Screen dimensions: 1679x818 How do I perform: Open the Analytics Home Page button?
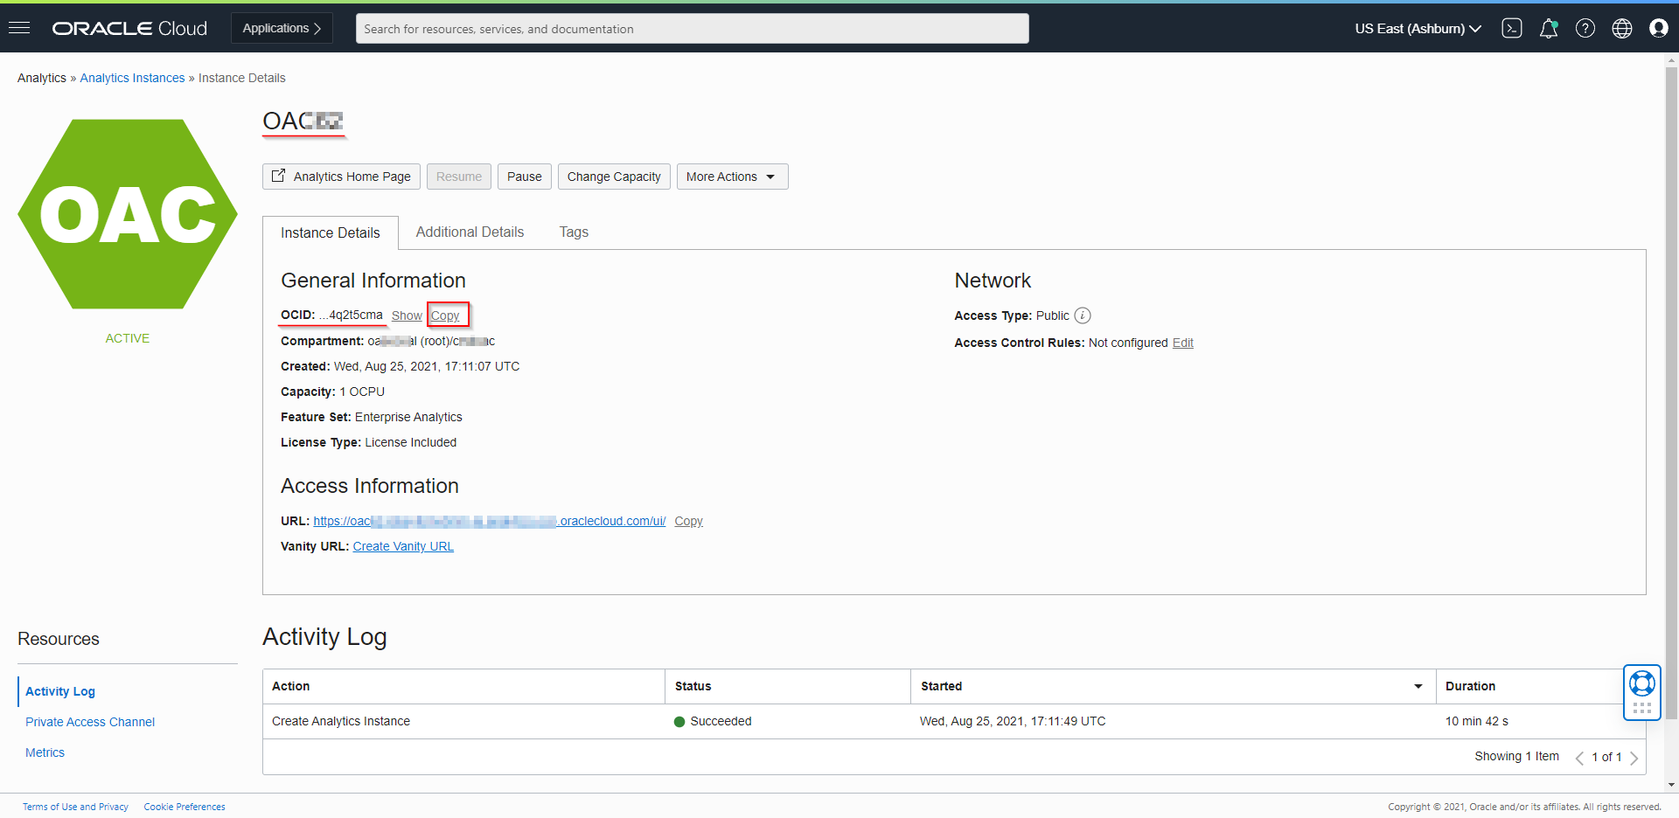(x=341, y=177)
